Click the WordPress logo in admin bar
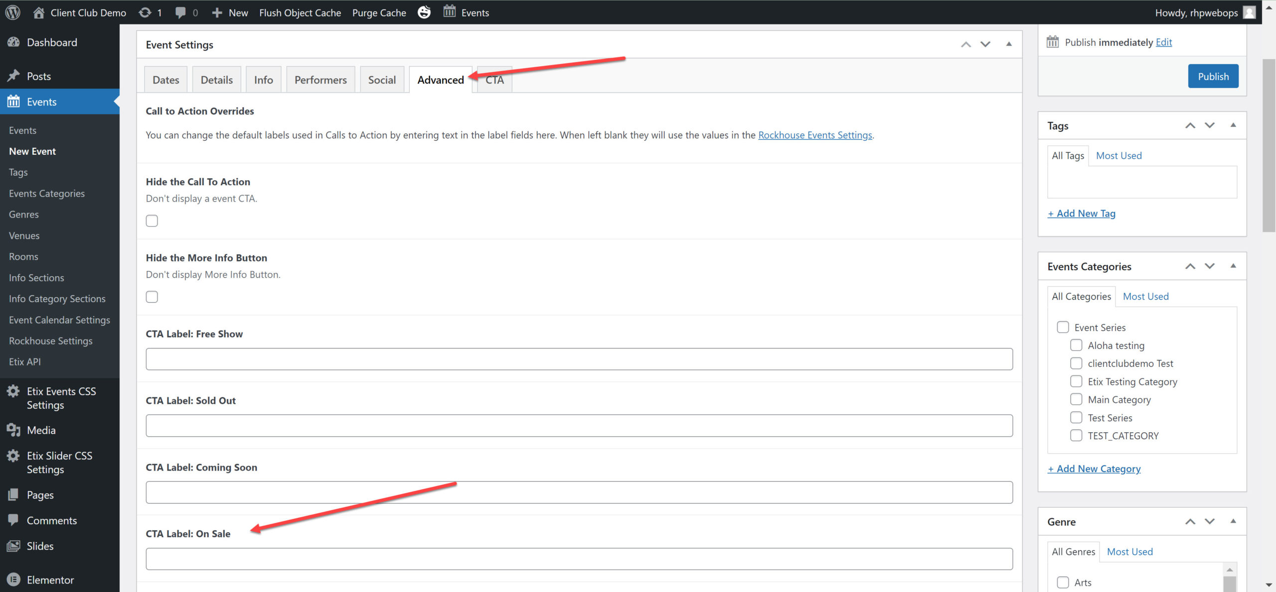Image resolution: width=1276 pixels, height=592 pixels. [13, 12]
